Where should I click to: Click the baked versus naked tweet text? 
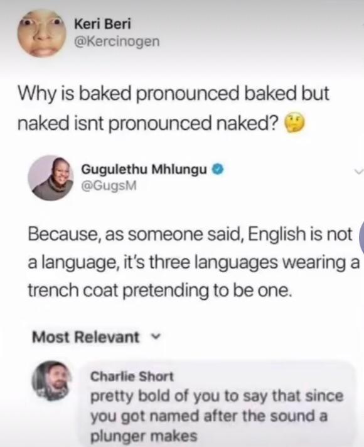(173, 109)
